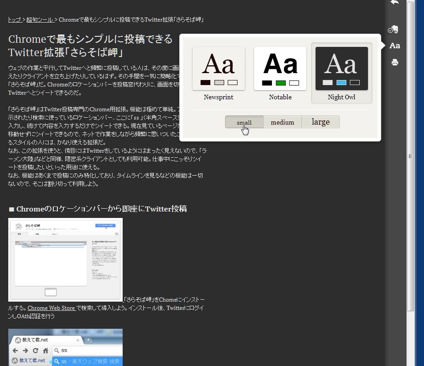
Task: Choose the Notable theme
Action: point(280,74)
